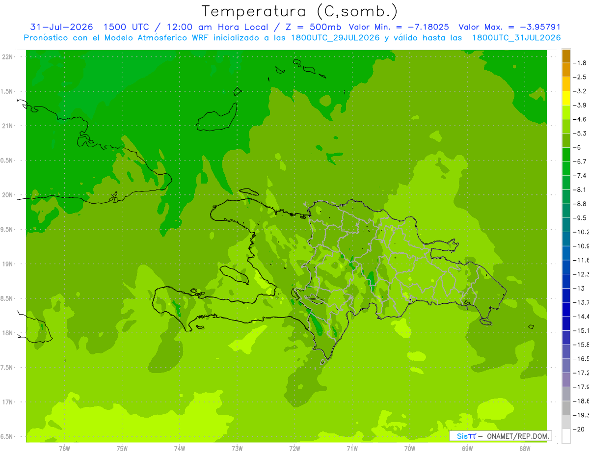Click the '1.5N' latitude label
The height and width of the screenshot is (455, 589).
8,92
